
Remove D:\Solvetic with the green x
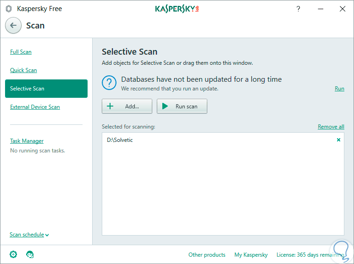[338, 140]
